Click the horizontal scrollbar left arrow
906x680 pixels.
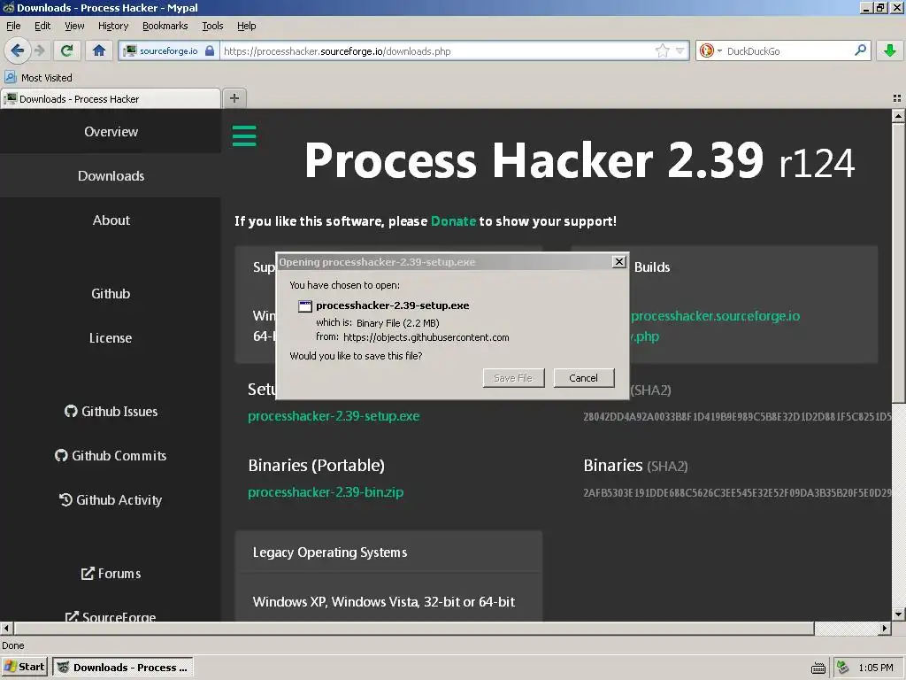click(x=6, y=628)
